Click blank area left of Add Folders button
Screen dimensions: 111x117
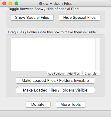[x=29, y=73]
